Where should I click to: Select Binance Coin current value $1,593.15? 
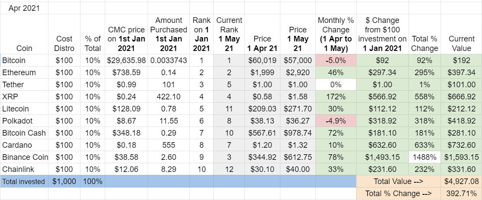tap(461, 157)
